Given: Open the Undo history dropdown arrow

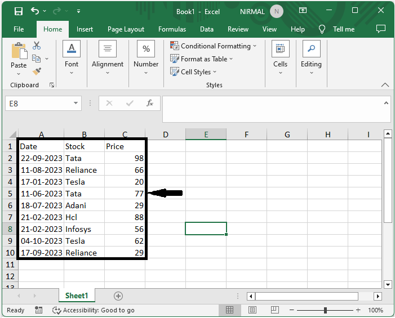Looking at the screenshot, I should tap(45, 11).
